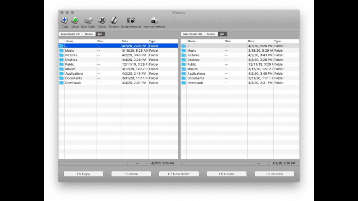Create a folder via New folder toolbar icon
The height and width of the screenshot is (201, 358).
pyautogui.click(x=88, y=21)
